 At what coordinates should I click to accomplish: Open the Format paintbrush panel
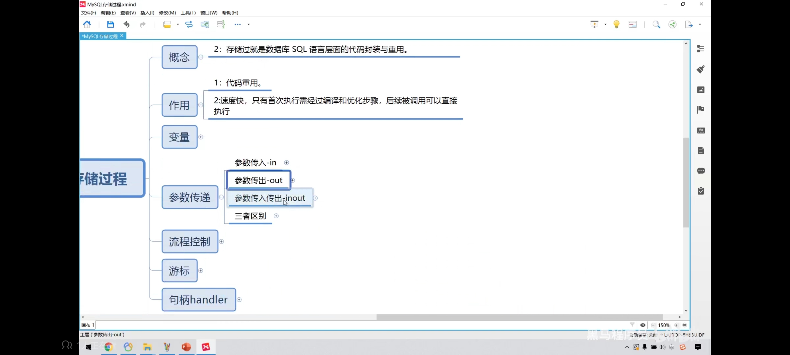coord(701,69)
